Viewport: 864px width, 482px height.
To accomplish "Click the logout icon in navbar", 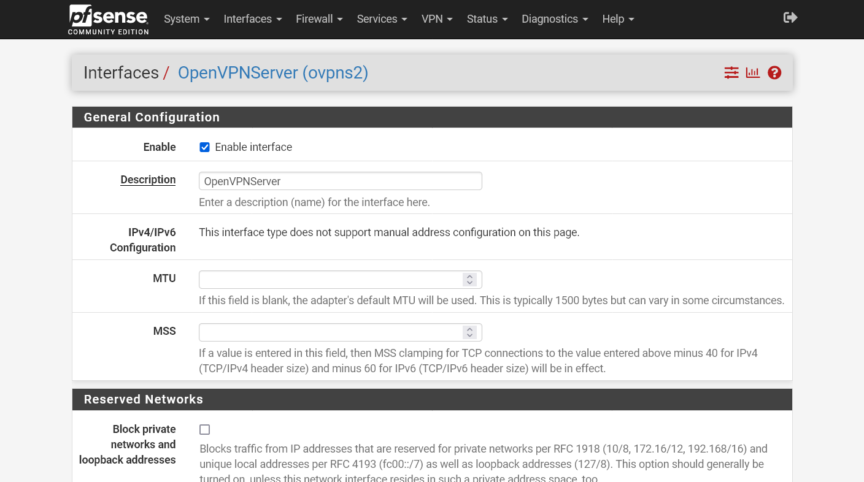I will (x=790, y=18).
